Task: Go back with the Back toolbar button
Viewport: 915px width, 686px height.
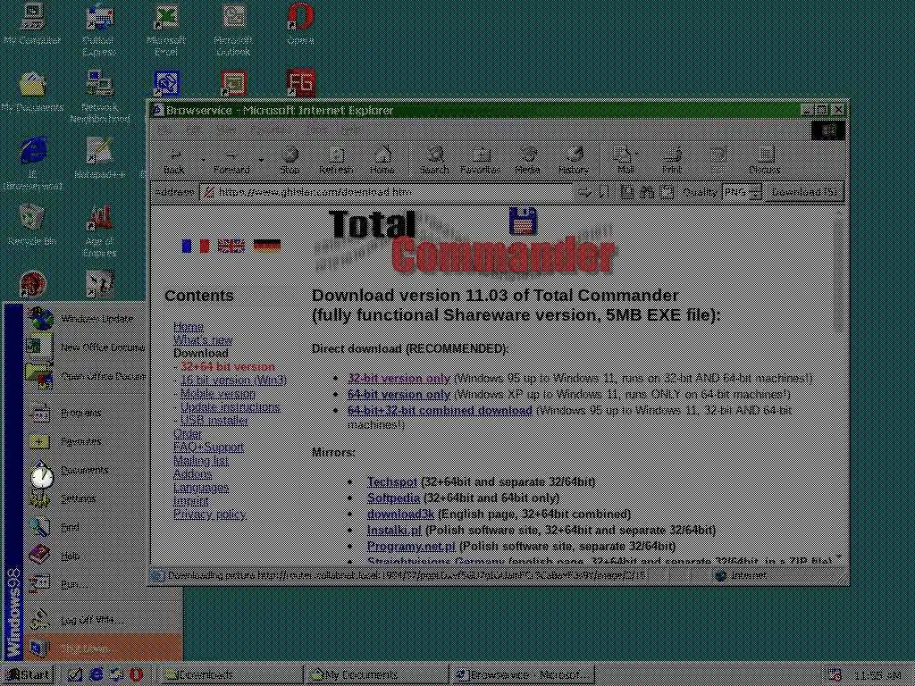Action: tap(174, 161)
